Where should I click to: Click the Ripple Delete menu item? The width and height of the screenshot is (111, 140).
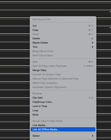tap(40, 43)
